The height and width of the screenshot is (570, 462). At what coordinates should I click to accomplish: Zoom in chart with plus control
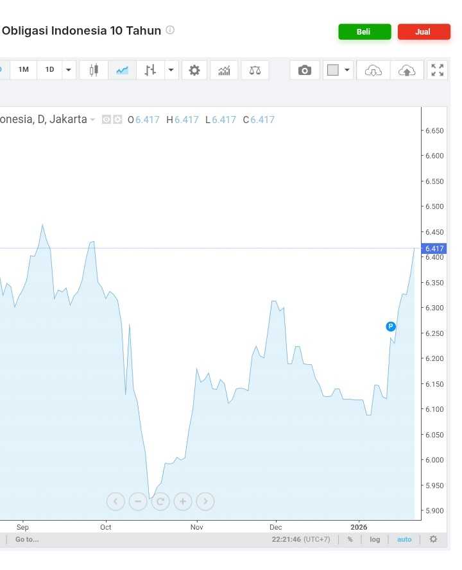(x=183, y=501)
